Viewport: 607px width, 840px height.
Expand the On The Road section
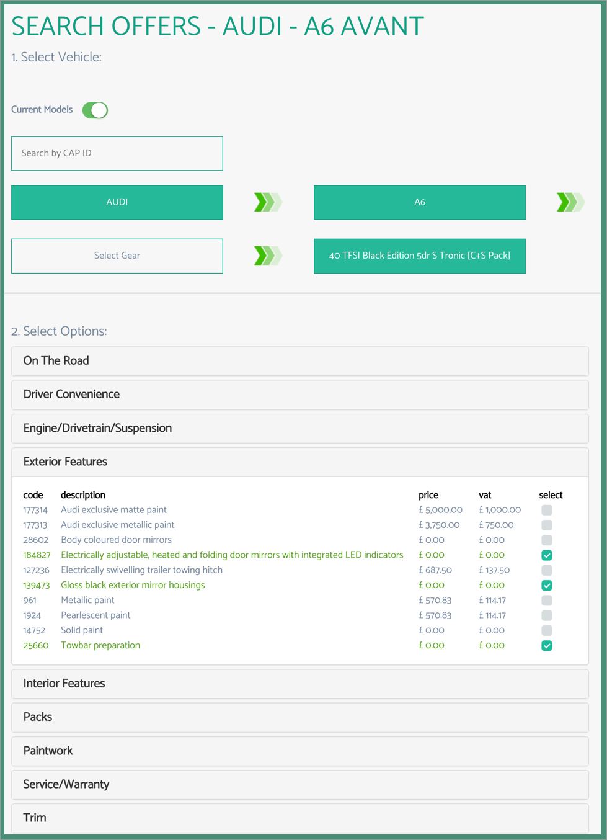point(299,360)
